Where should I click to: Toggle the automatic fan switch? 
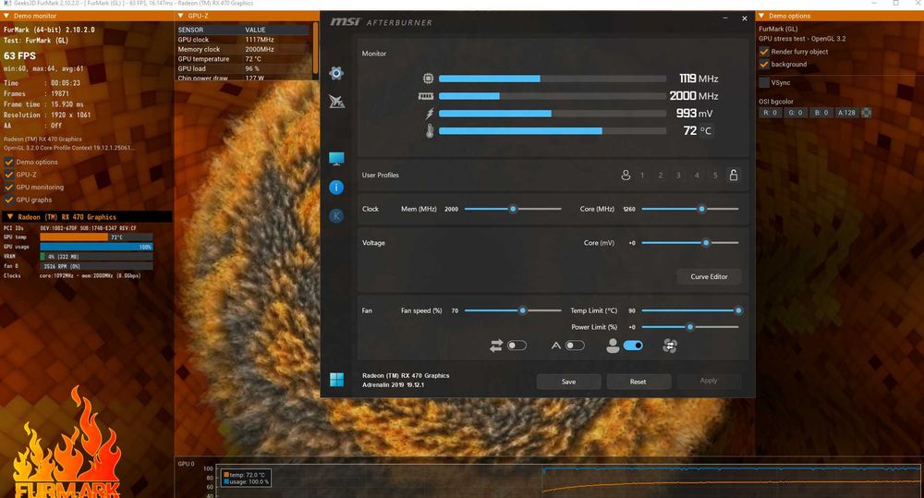(575, 346)
